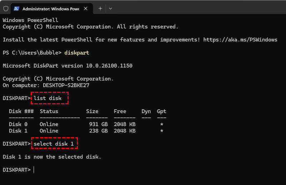Select the Administrator: Windows PowerShell tab
The width and height of the screenshot is (286, 185).
[x=50, y=8]
